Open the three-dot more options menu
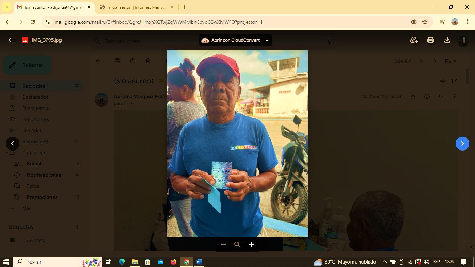 pyautogui.click(x=464, y=40)
